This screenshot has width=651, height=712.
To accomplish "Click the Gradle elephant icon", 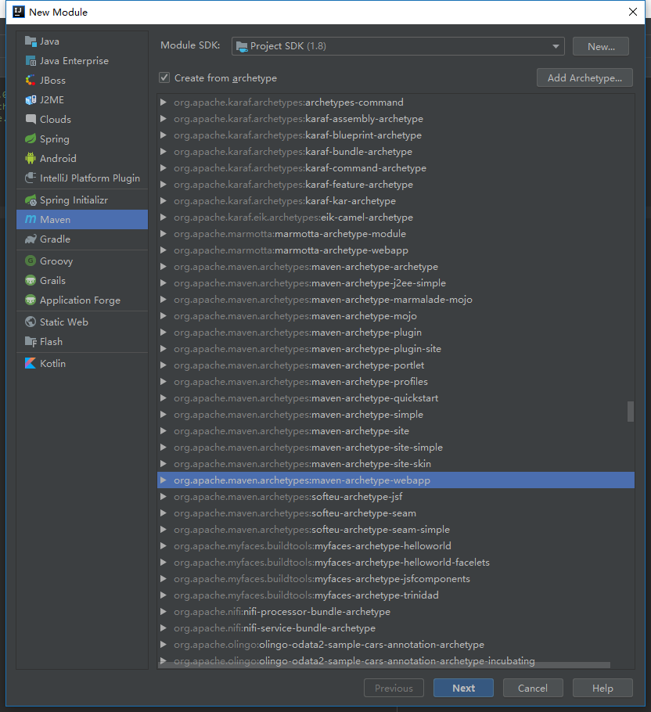I will (31, 239).
